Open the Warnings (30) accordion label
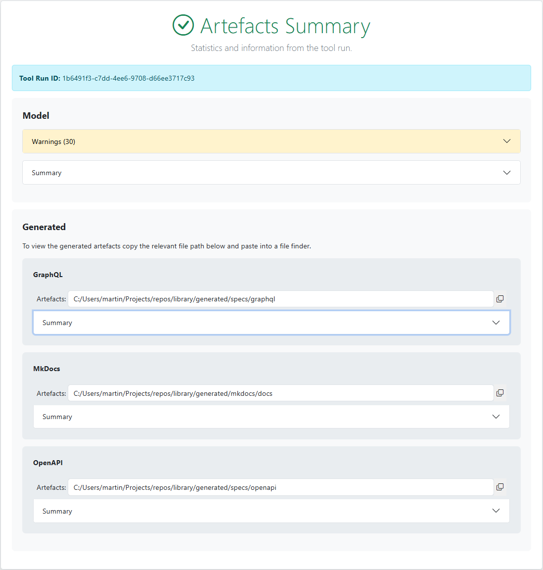 point(53,142)
